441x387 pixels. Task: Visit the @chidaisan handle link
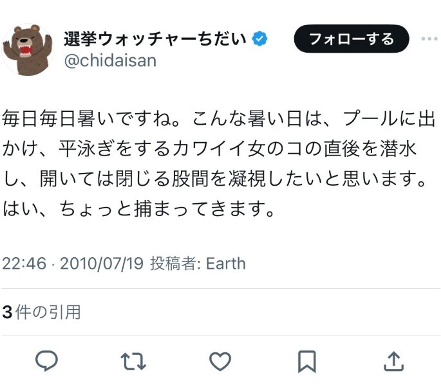click(x=110, y=60)
